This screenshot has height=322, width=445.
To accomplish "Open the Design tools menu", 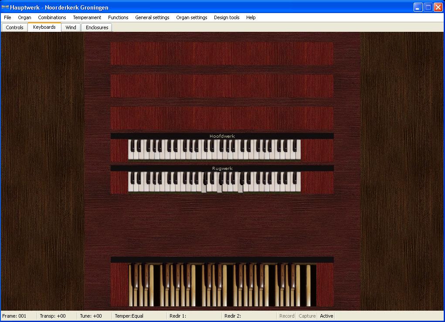I will (227, 17).
